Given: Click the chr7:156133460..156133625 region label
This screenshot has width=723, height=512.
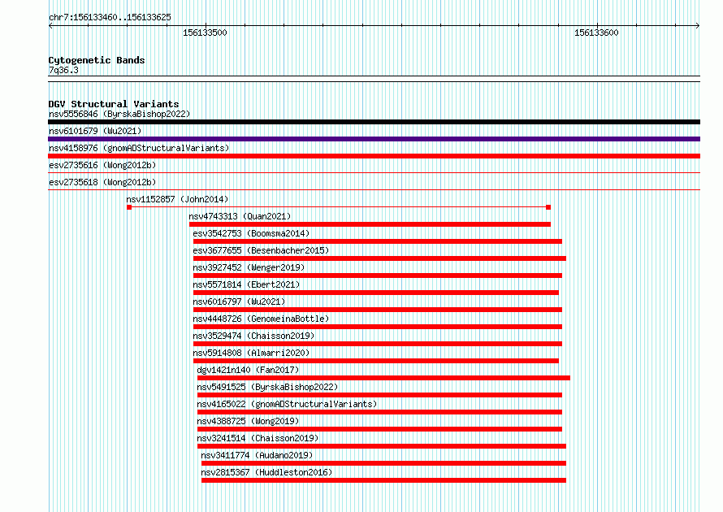Looking at the screenshot, I should (x=110, y=17).
